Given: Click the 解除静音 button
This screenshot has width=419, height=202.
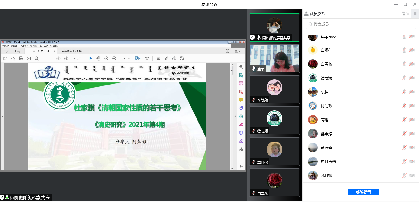Looking at the screenshot, I should tap(363, 192).
